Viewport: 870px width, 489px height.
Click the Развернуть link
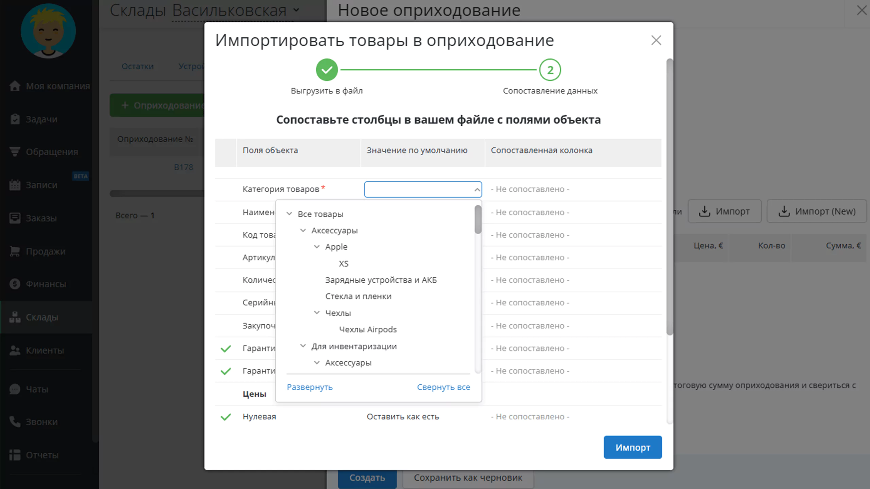coord(310,387)
